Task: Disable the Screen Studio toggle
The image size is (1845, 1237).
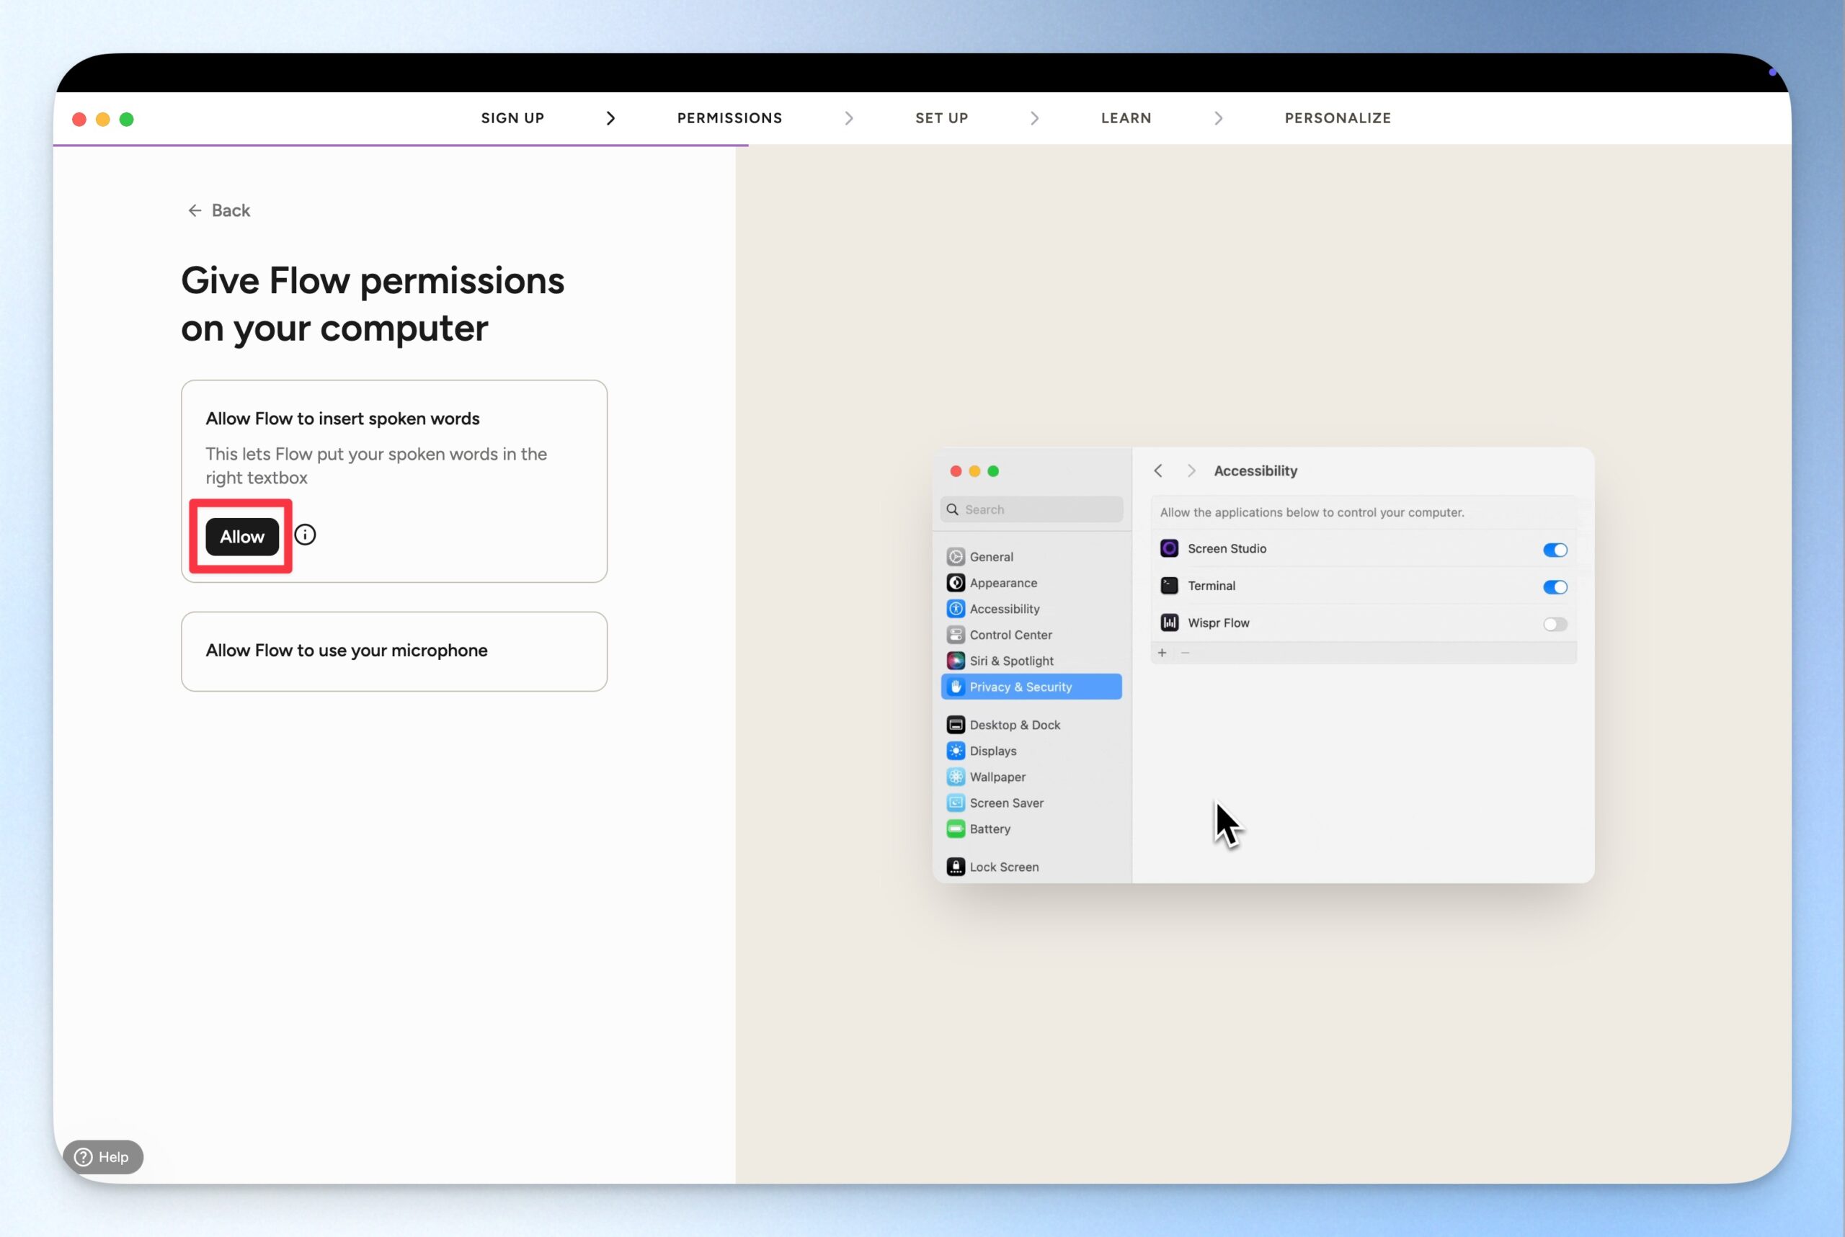Action: (1554, 550)
